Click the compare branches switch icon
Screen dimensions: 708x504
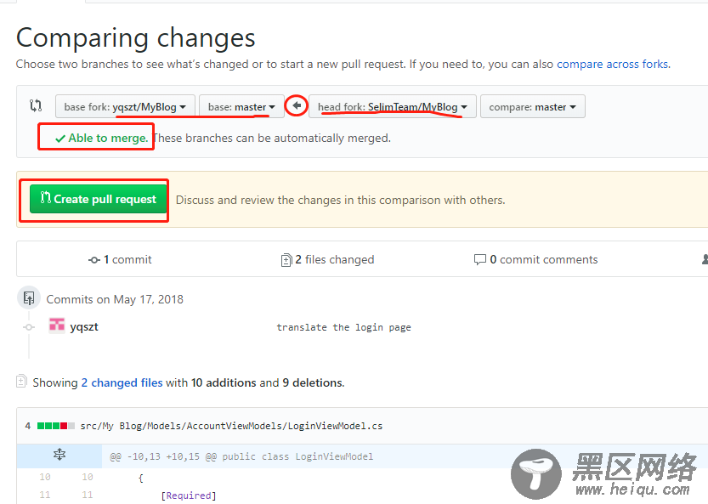pyautogui.click(x=36, y=105)
